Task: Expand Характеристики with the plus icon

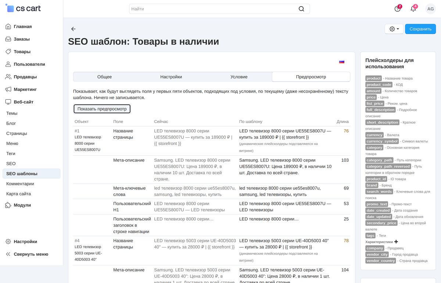Action: tap(396, 242)
